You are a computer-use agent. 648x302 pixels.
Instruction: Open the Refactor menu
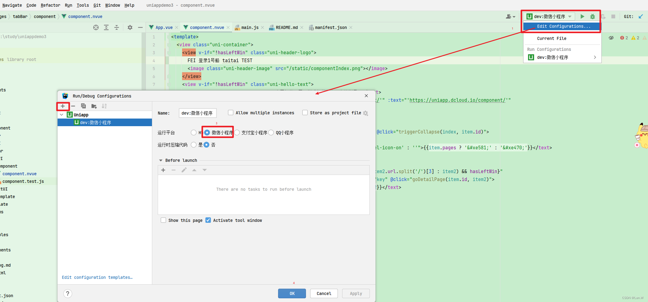(51, 5)
